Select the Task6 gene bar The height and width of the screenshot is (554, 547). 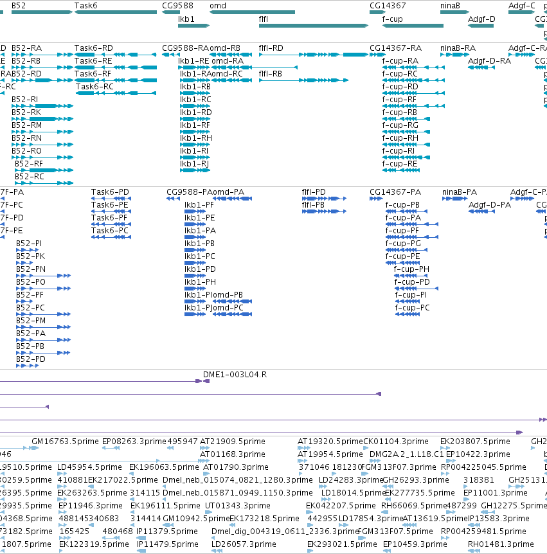point(116,12)
